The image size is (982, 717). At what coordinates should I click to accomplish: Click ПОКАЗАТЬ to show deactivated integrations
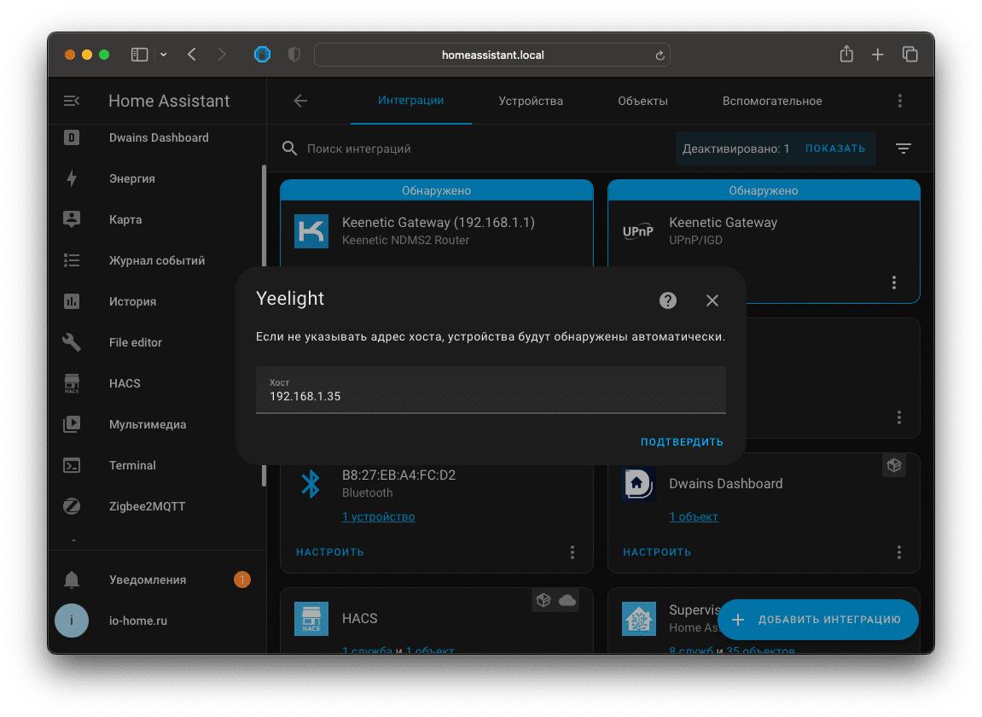point(834,149)
